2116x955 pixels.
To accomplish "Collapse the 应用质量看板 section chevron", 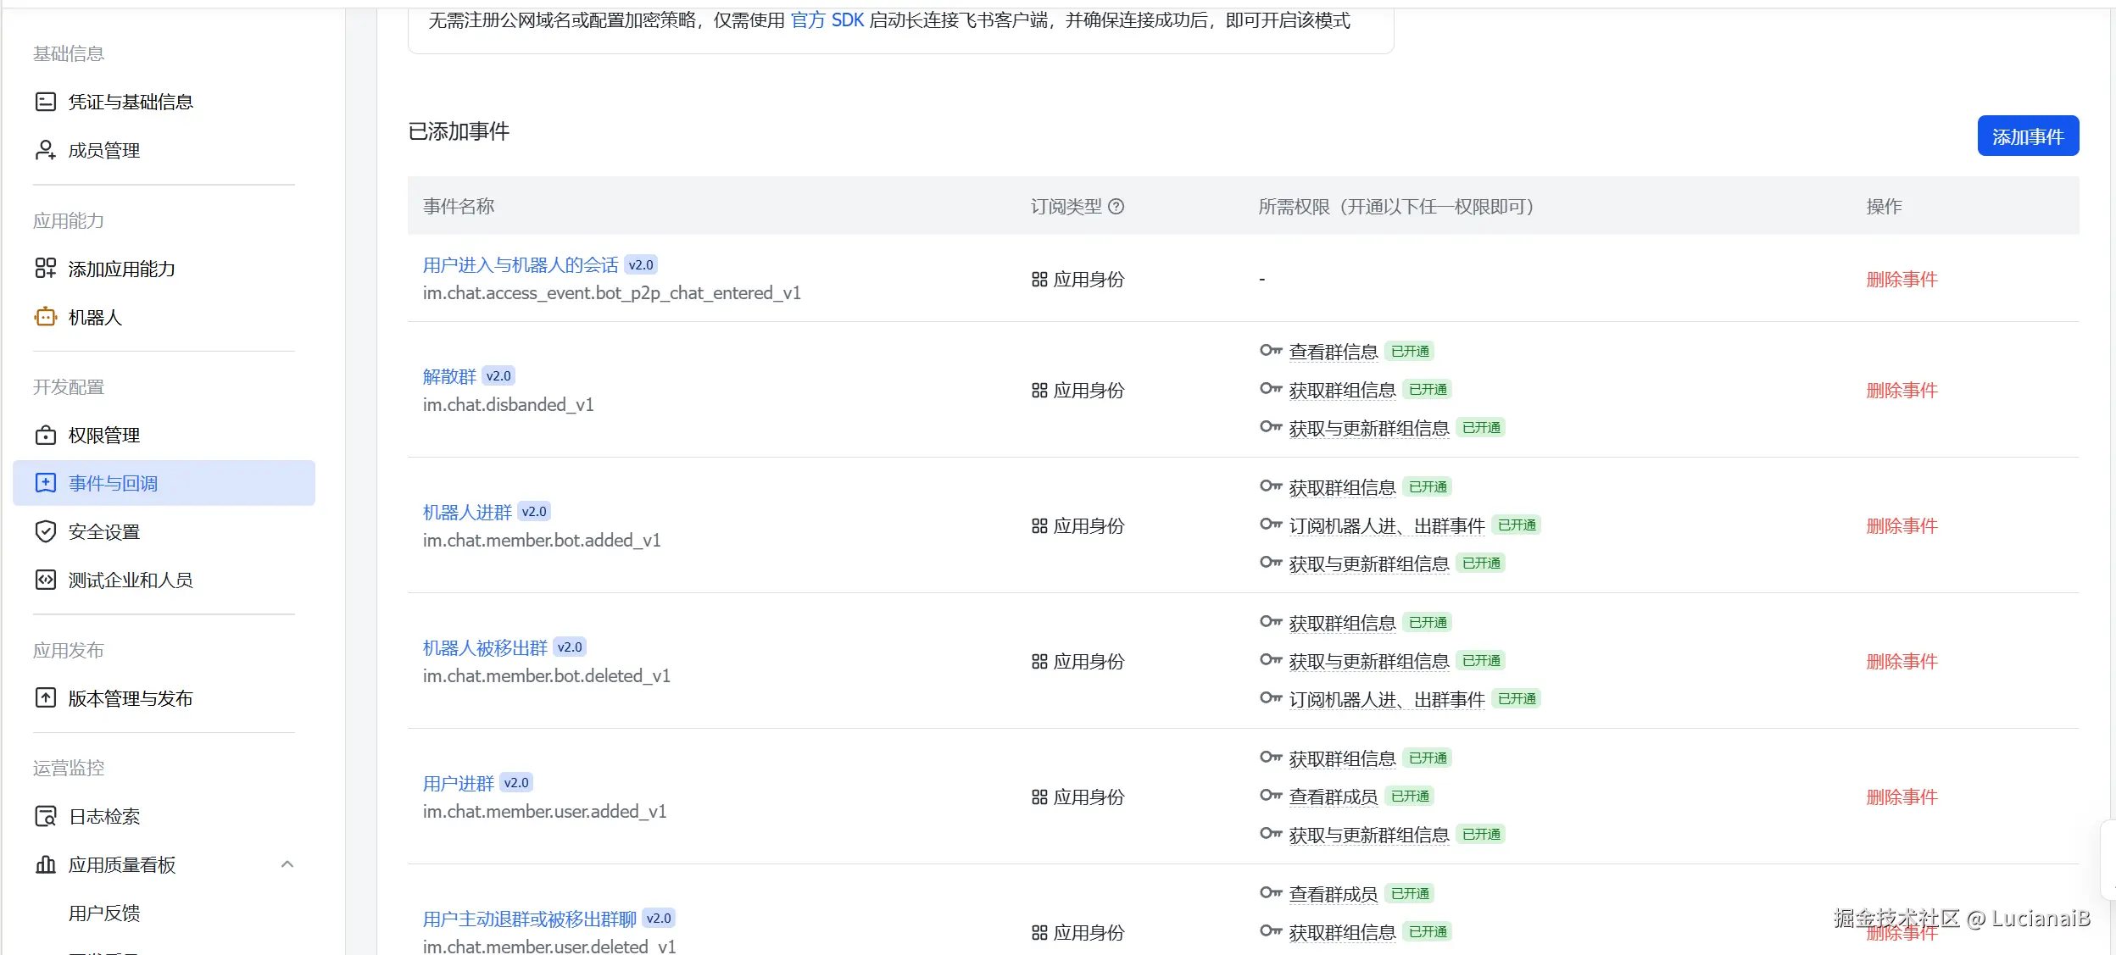I will [x=287, y=864].
